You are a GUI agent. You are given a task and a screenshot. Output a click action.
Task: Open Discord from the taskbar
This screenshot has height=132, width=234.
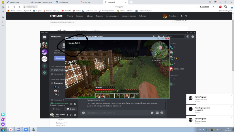(x=18, y=130)
